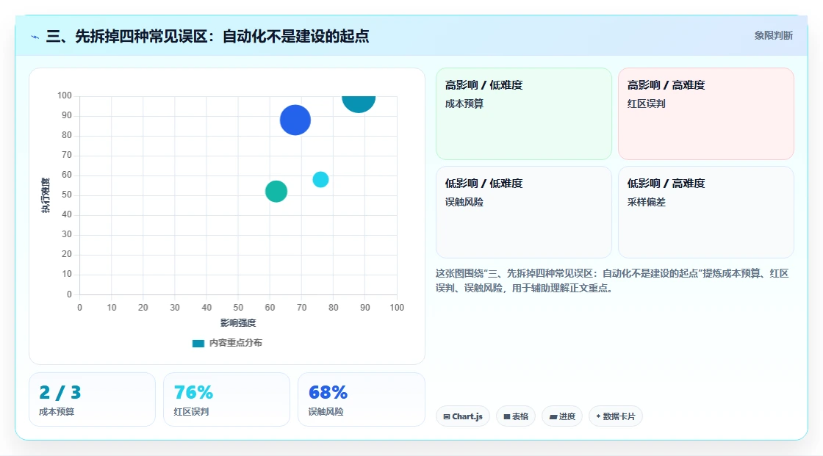Select the 低影响 / 高难度 quadrant card
The height and width of the screenshot is (456, 823).
706,212
